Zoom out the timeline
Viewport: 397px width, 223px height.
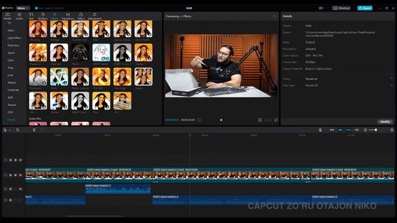click(x=365, y=130)
